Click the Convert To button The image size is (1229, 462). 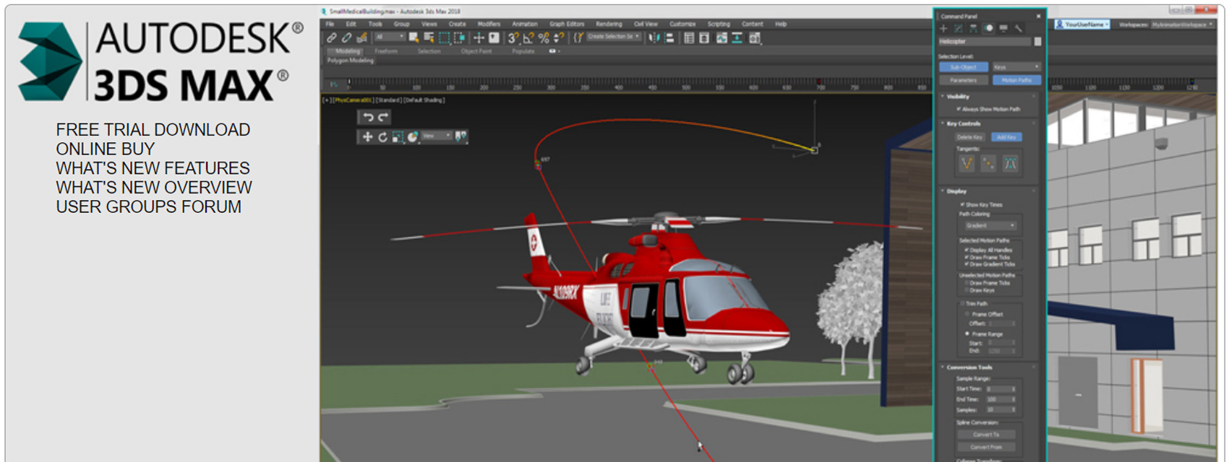pos(986,435)
